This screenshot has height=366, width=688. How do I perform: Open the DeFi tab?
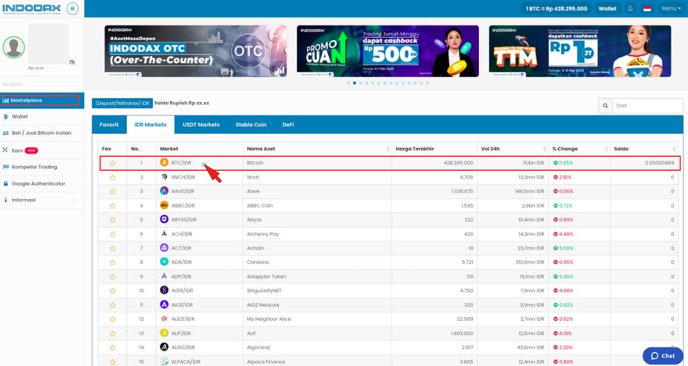pyautogui.click(x=288, y=124)
